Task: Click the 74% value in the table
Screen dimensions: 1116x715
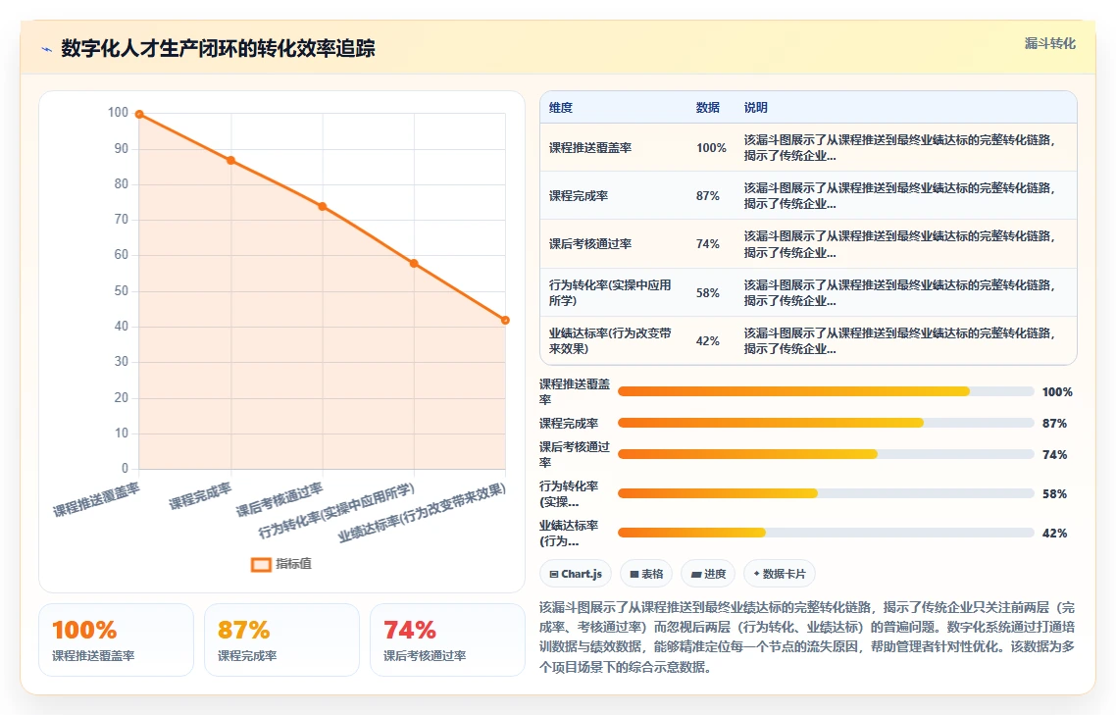Action: click(x=707, y=244)
